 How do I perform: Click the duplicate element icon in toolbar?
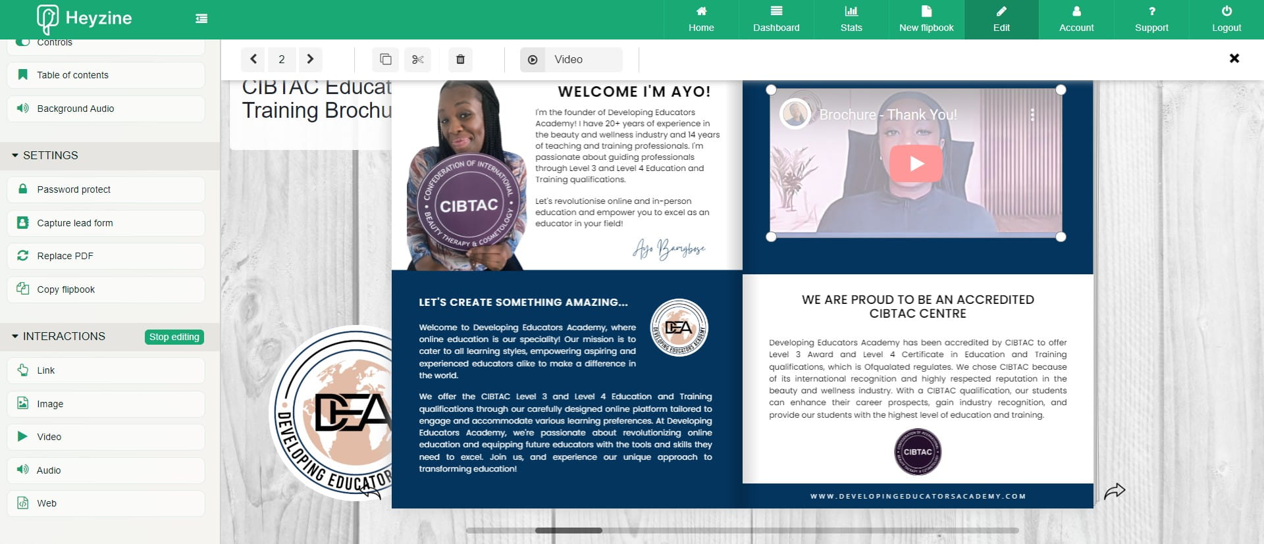(x=386, y=59)
